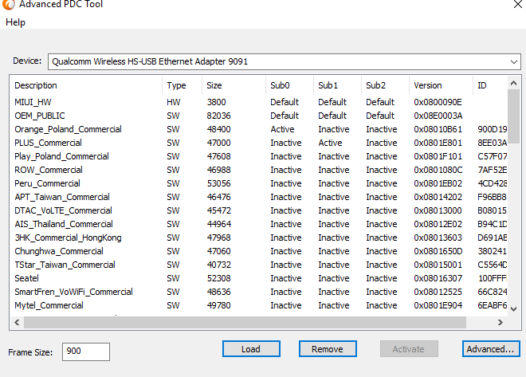Image resolution: width=526 pixels, height=377 pixels.
Task: Expand the Device dropdown list
Action: click(x=513, y=61)
